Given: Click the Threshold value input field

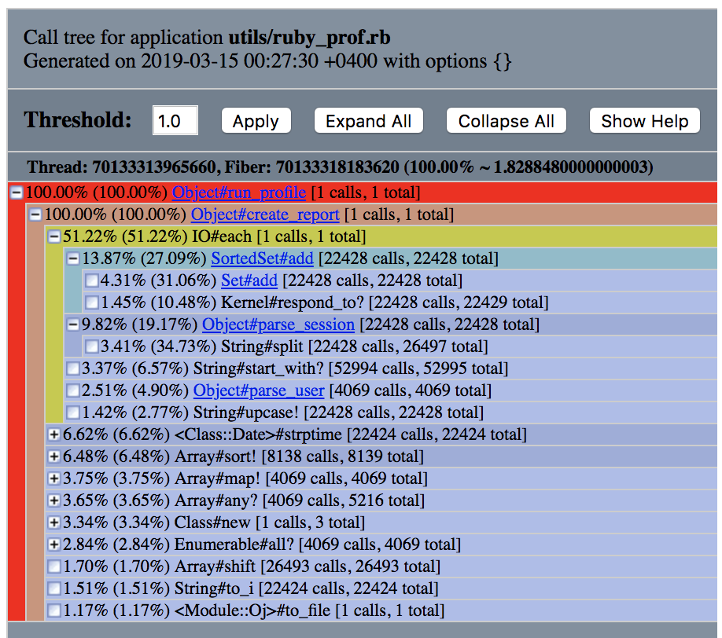Looking at the screenshot, I should 175,121.
